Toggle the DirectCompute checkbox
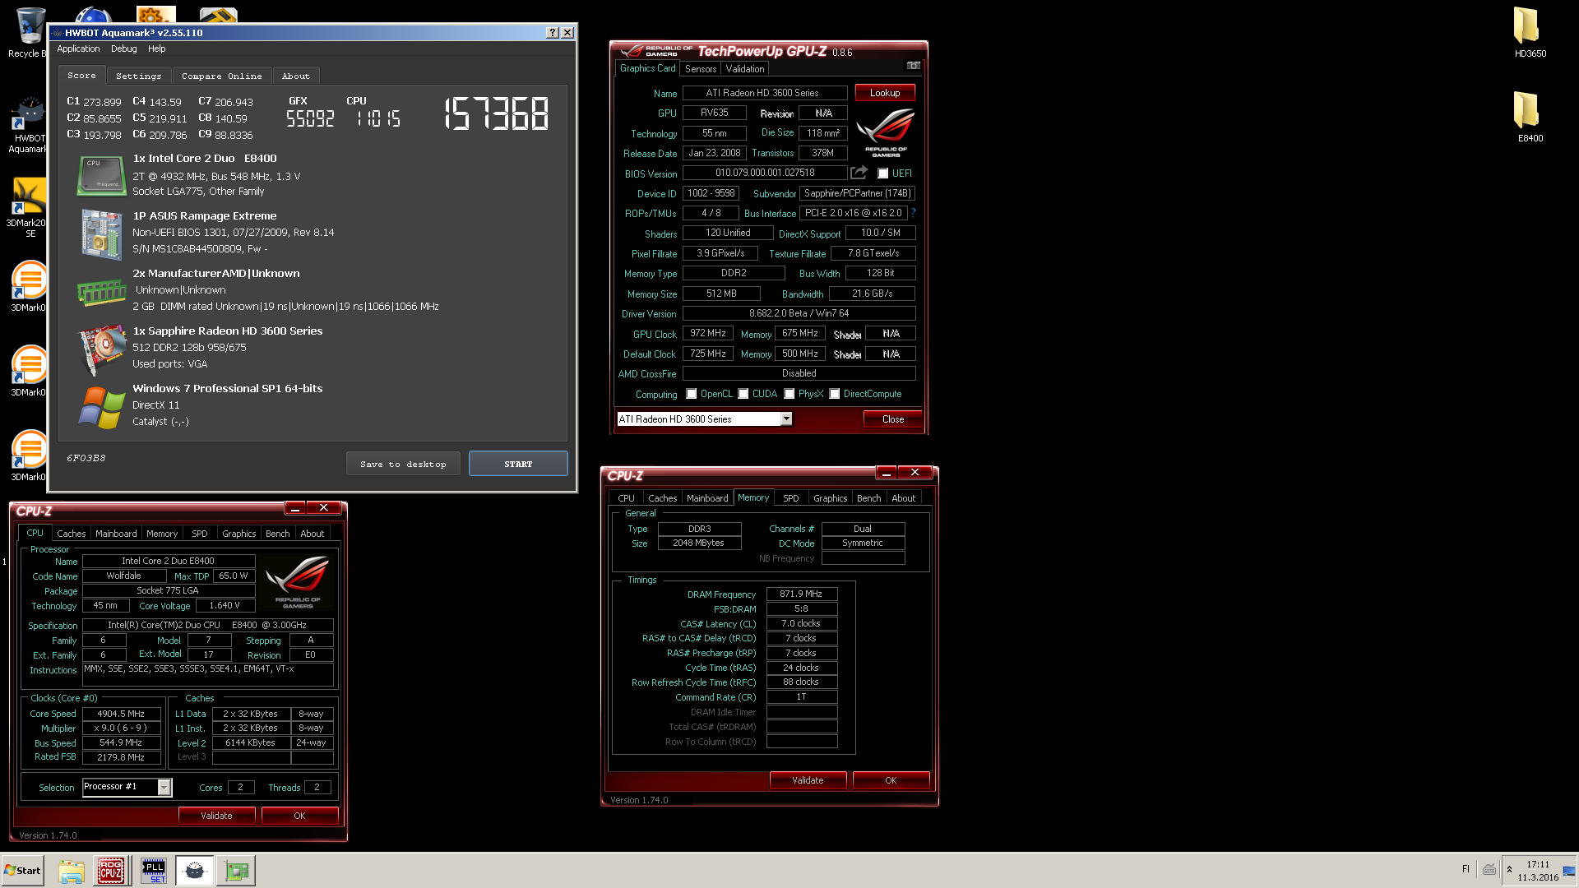This screenshot has height=888, width=1579. click(835, 394)
